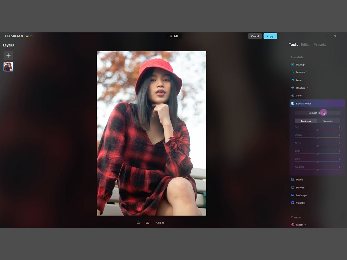The image size is (347, 260).
Task: Open the Color tool
Action: pos(298,96)
